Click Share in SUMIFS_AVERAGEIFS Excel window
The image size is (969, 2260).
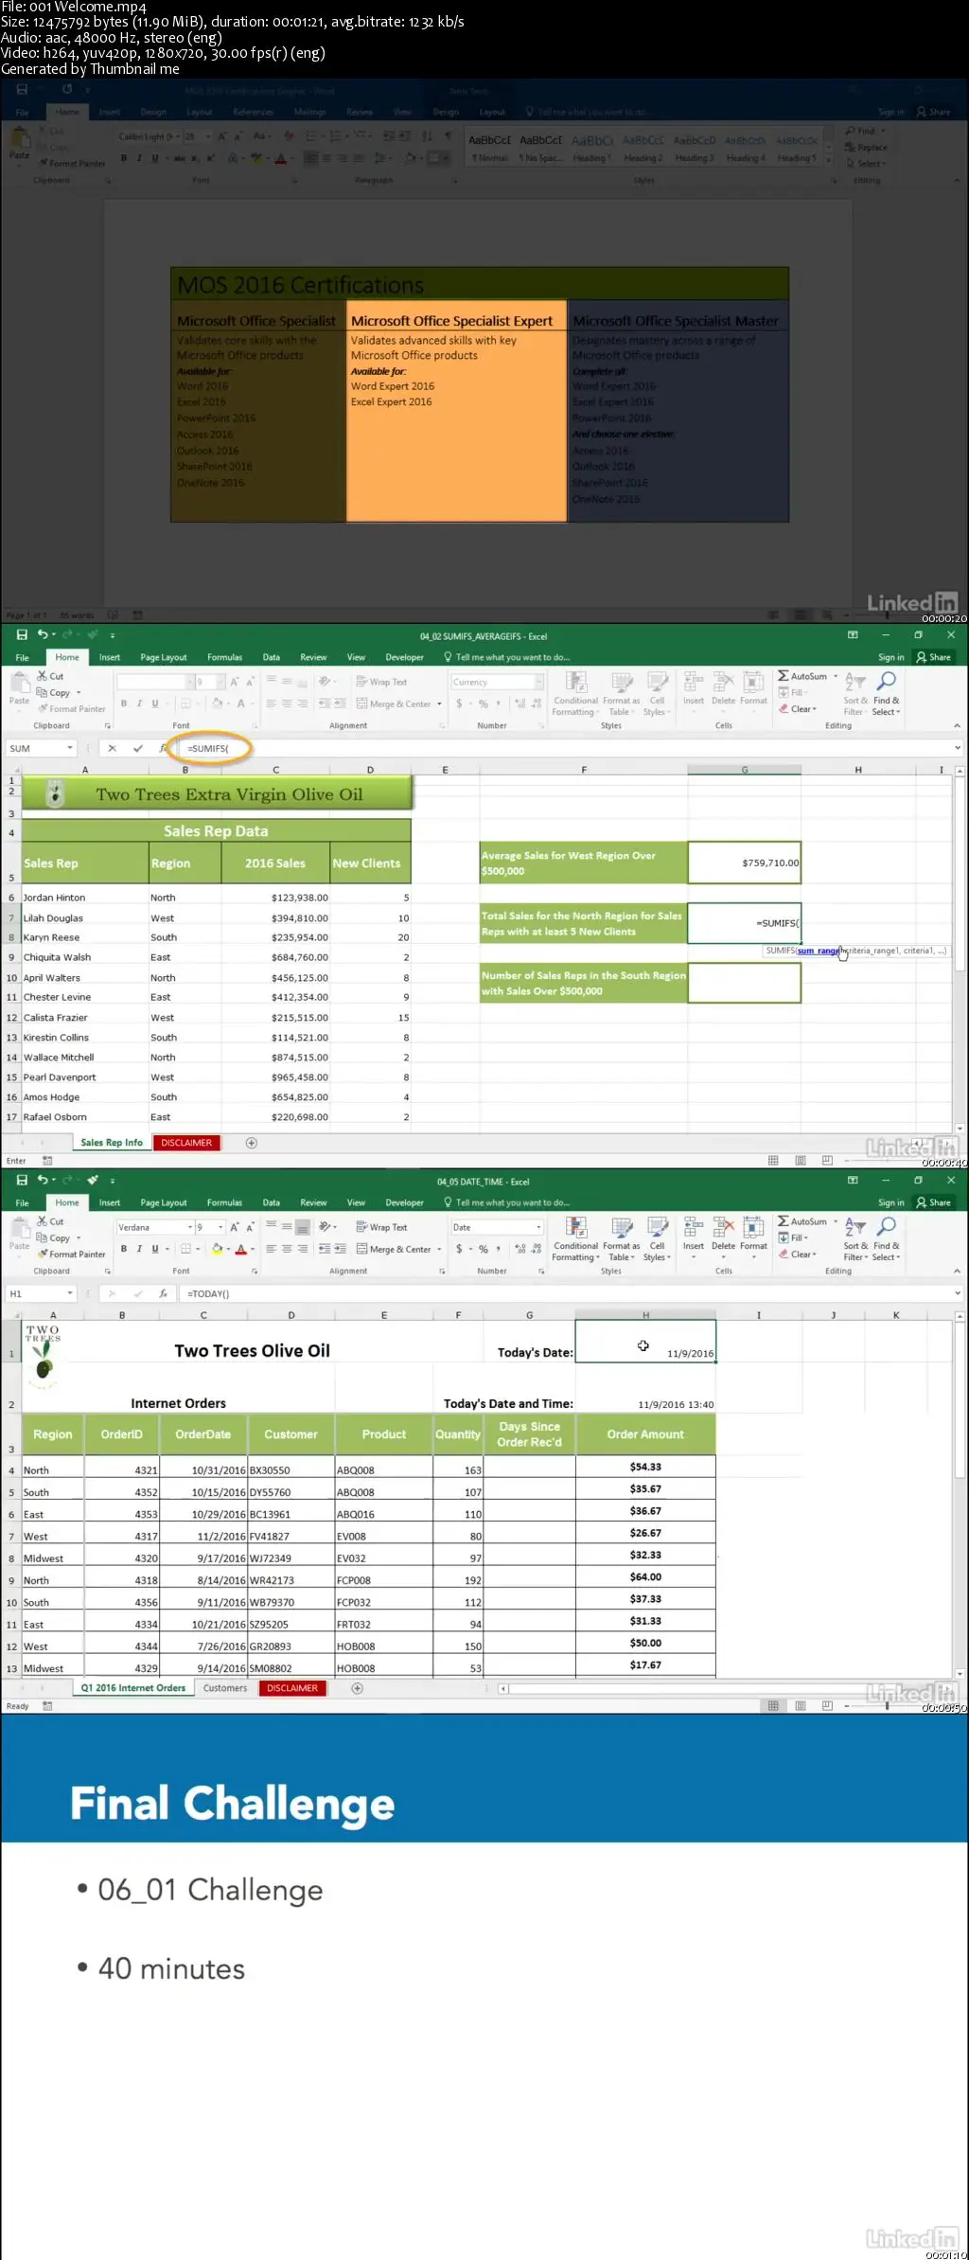click(934, 657)
